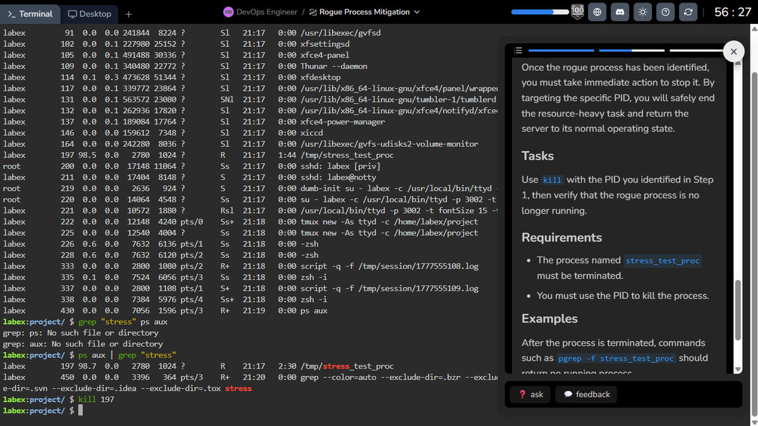
Task: Click the feedback button
Action: pos(585,394)
